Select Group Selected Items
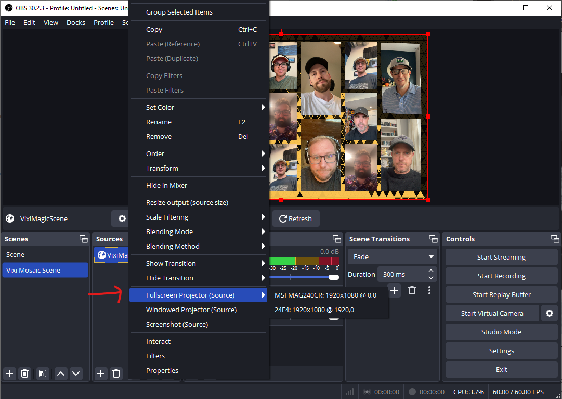Viewport: 562px width, 399px height. click(199, 12)
